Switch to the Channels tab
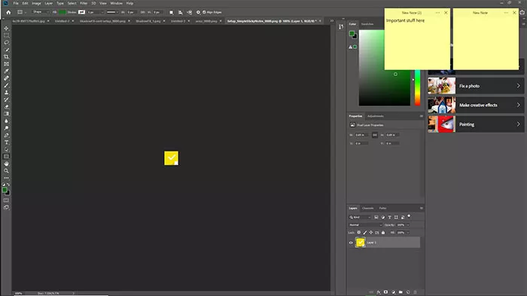Viewport: 527px width, 296px height. point(367,208)
